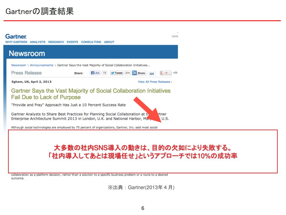Click the slide title Gartnerの調査結果
Image resolution: width=286 pixels, height=215 pixels.
[x=40, y=11]
